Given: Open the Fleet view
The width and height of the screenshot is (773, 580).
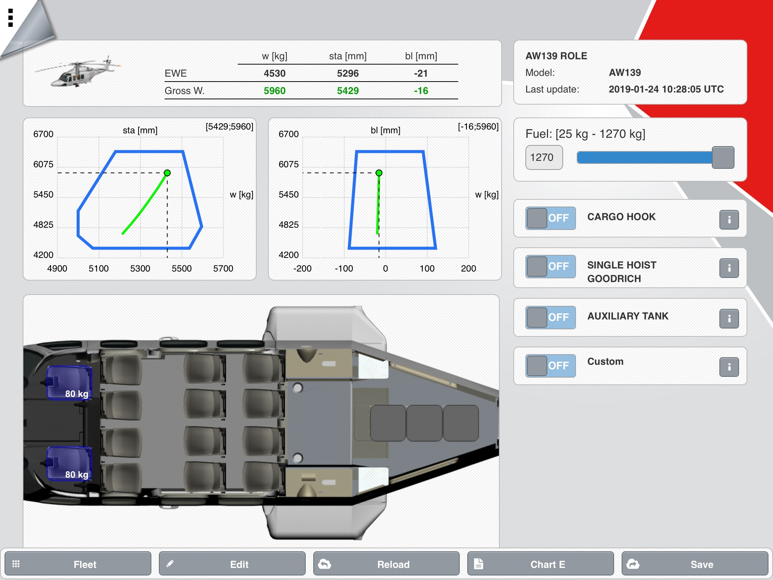Looking at the screenshot, I should [x=78, y=564].
